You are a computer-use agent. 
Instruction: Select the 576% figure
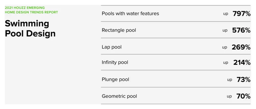coord(241,30)
